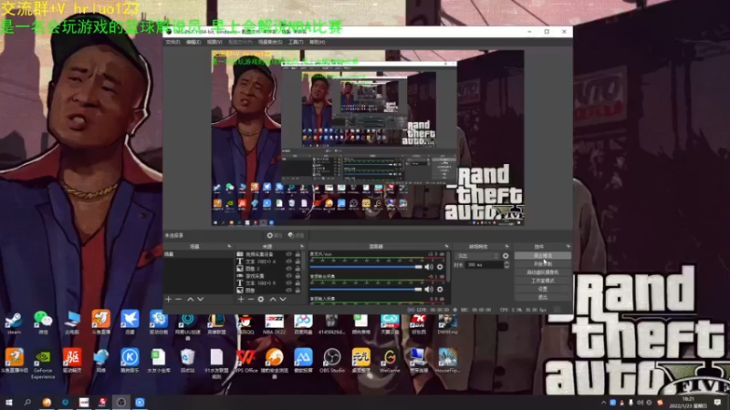This screenshot has width=730, height=410.
Task: Pop out the Audio Mixer dock panel
Action: point(446,246)
